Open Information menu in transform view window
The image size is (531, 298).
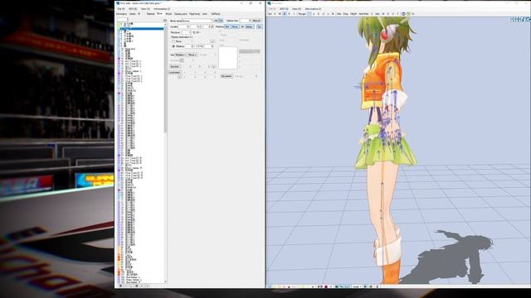pyautogui.click(x=313, y=9)
